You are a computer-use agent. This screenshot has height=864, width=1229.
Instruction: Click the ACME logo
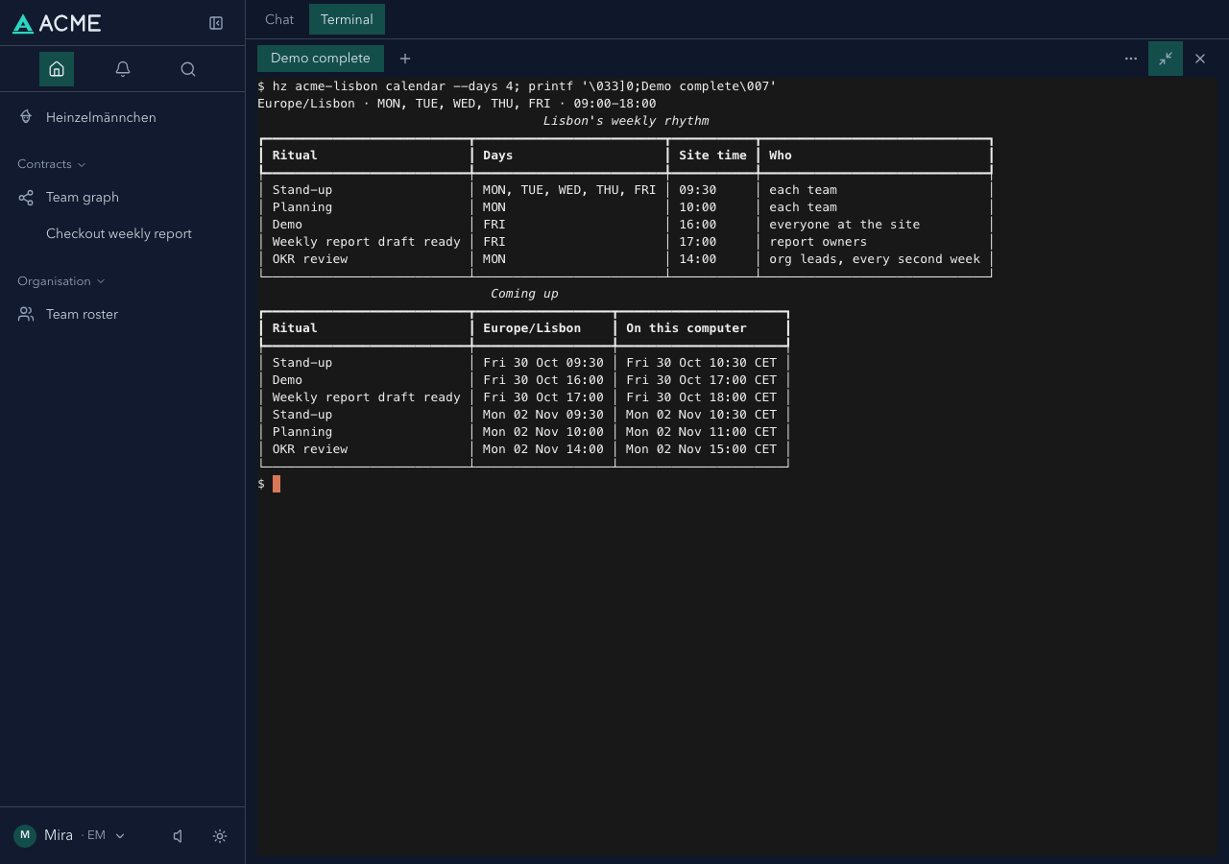tap(57, 23)
